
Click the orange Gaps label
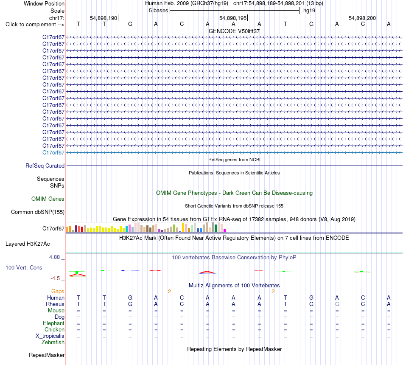(x=58, y=292)
